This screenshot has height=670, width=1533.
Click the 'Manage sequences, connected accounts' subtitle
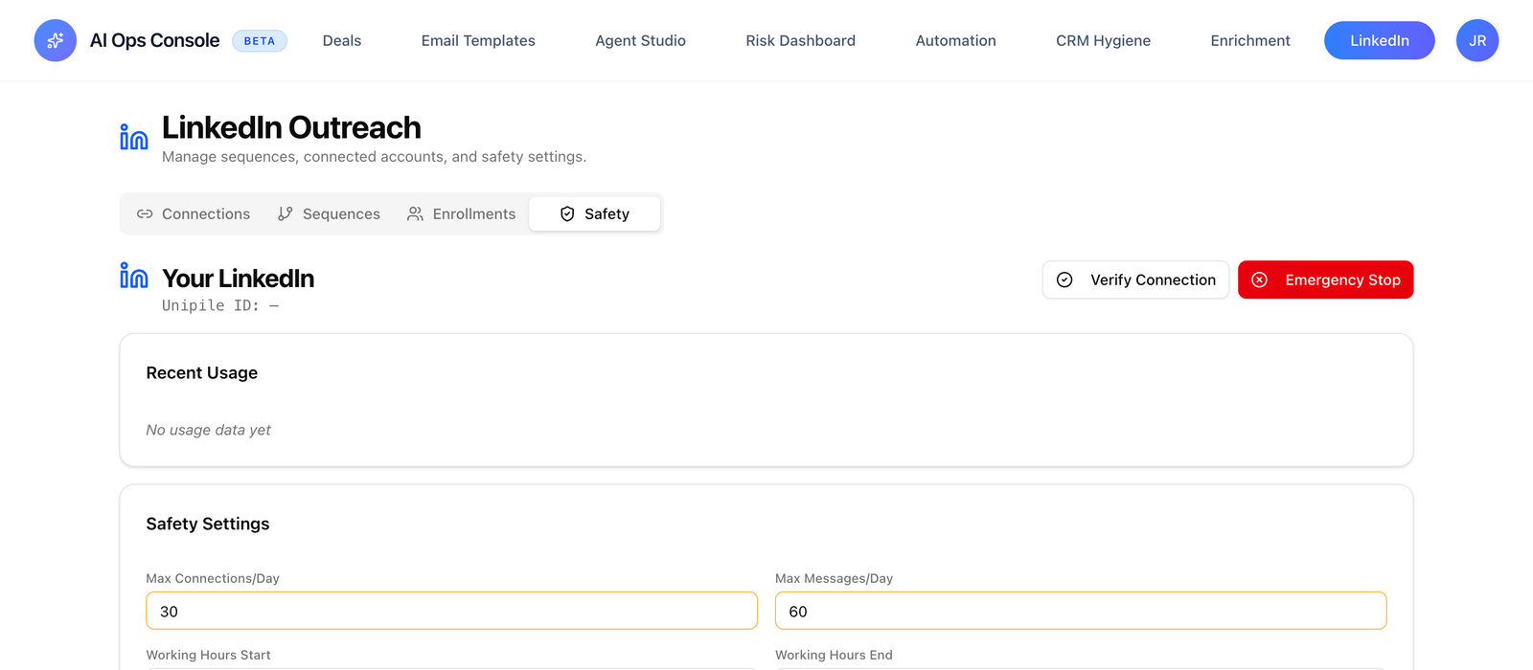(374, 156)
